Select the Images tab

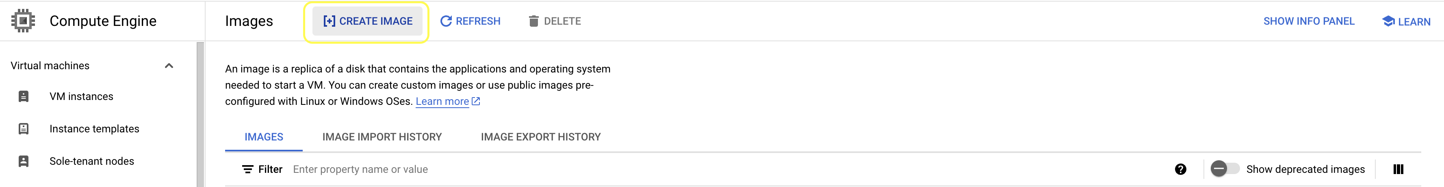(x=263, y=137)
